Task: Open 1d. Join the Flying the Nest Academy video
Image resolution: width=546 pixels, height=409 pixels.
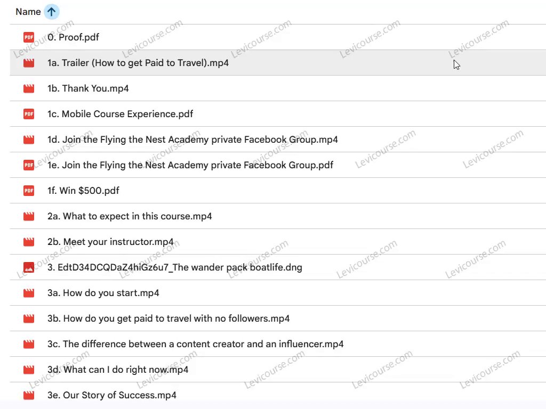Action: [x=192, y=140]
